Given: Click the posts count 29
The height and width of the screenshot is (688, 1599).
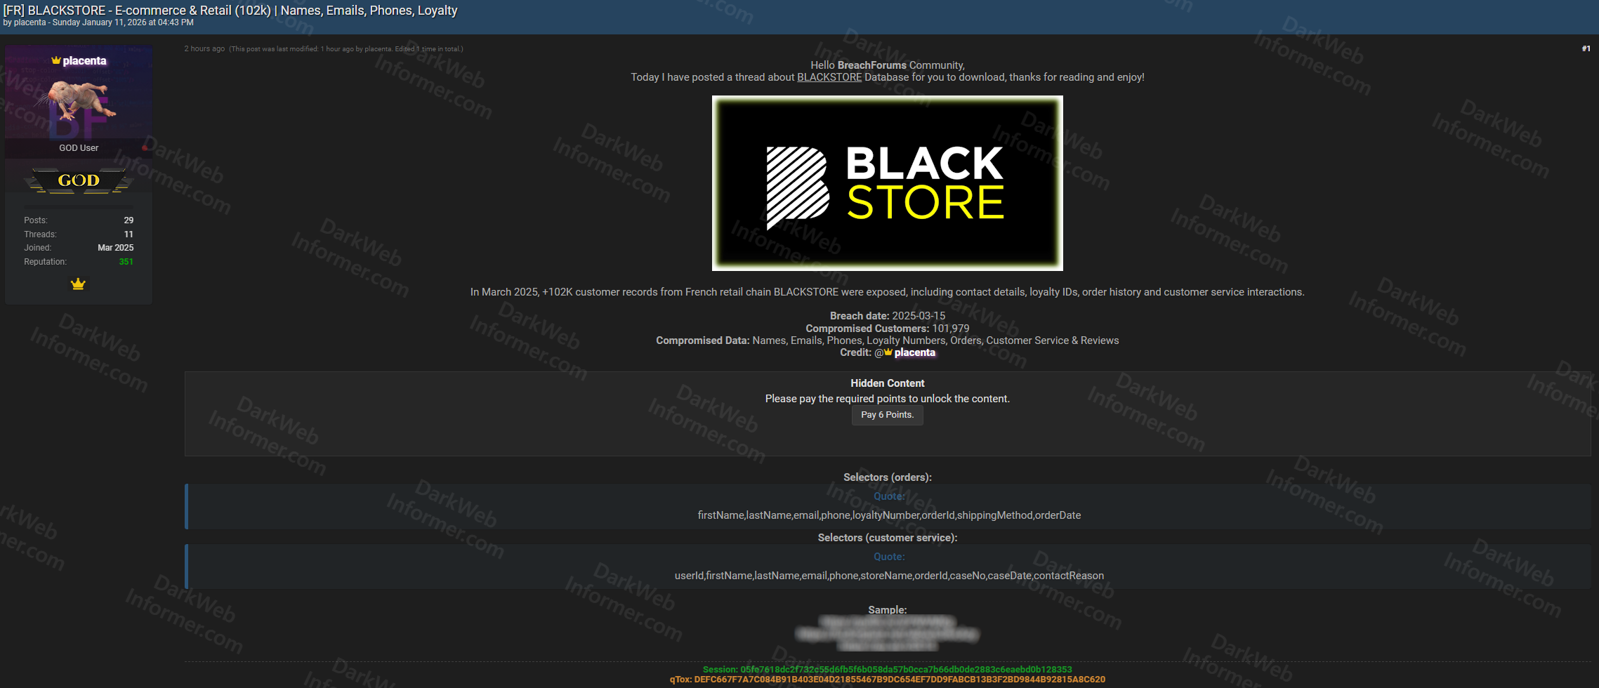Looking at the screenshot, I should (129, 220).
